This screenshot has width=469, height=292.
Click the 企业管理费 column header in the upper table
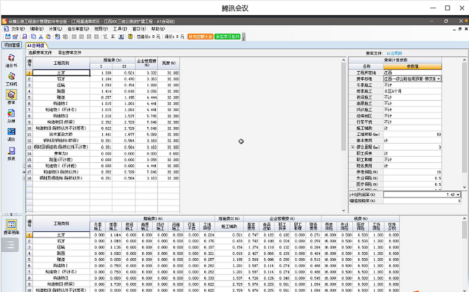point(146,63)
